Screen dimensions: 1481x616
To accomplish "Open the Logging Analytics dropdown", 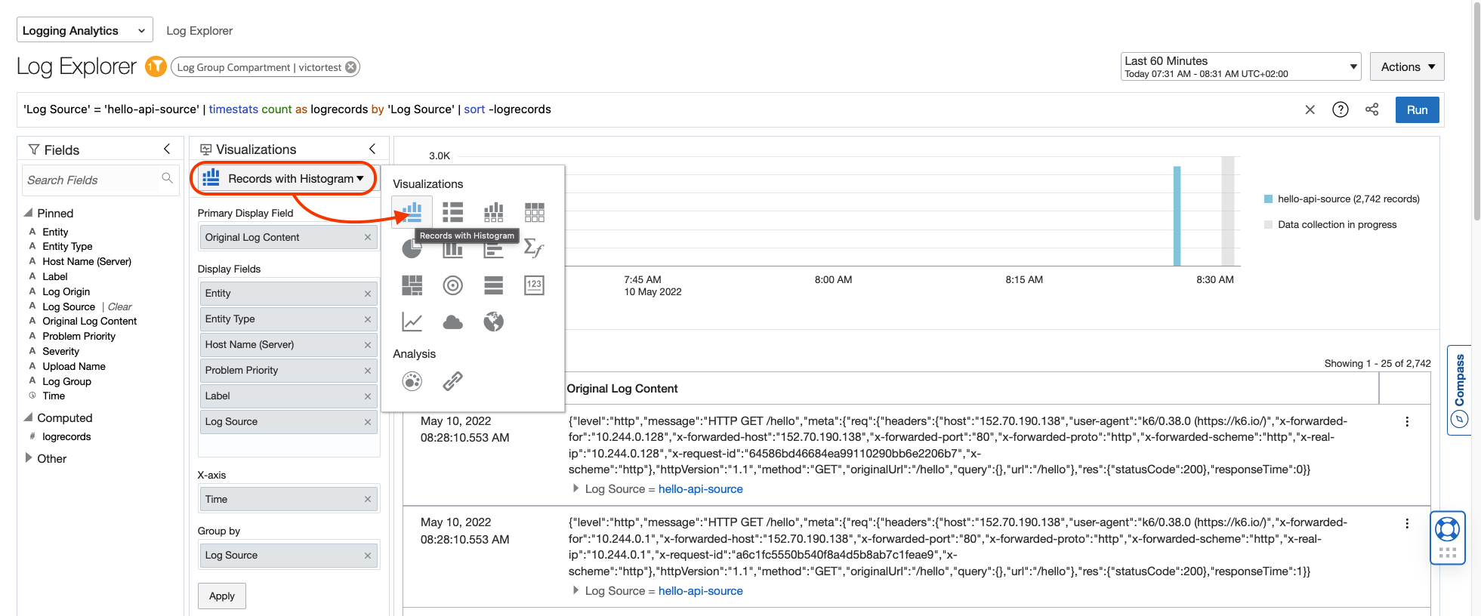I will pyautogui.click(x=85, y=30).
